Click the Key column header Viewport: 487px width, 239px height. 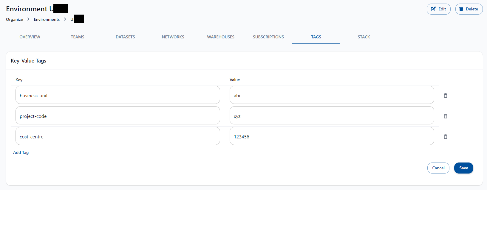click(x=19, y=80)
